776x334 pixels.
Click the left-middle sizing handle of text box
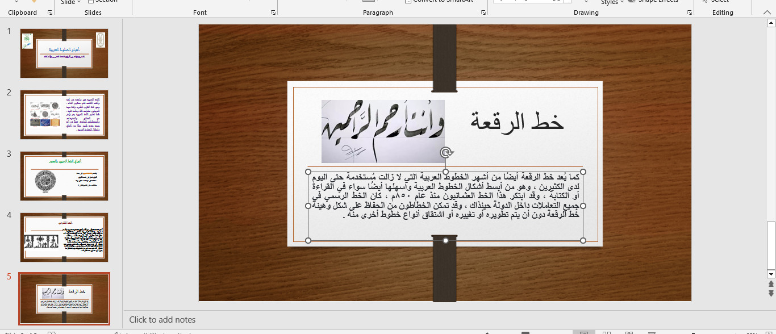pos(308,206)
